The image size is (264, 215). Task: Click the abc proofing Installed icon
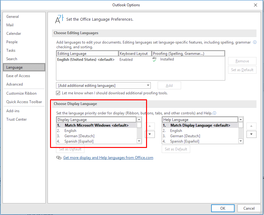(154, 59)
